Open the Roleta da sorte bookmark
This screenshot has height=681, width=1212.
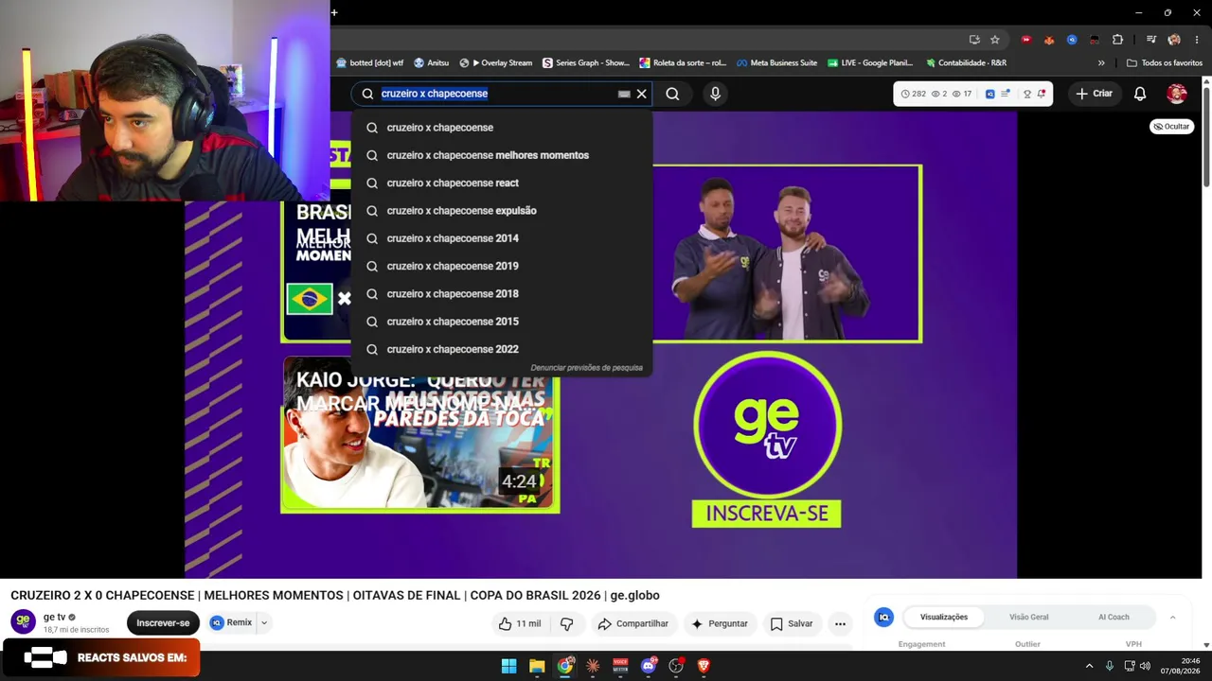click(683, 63)
